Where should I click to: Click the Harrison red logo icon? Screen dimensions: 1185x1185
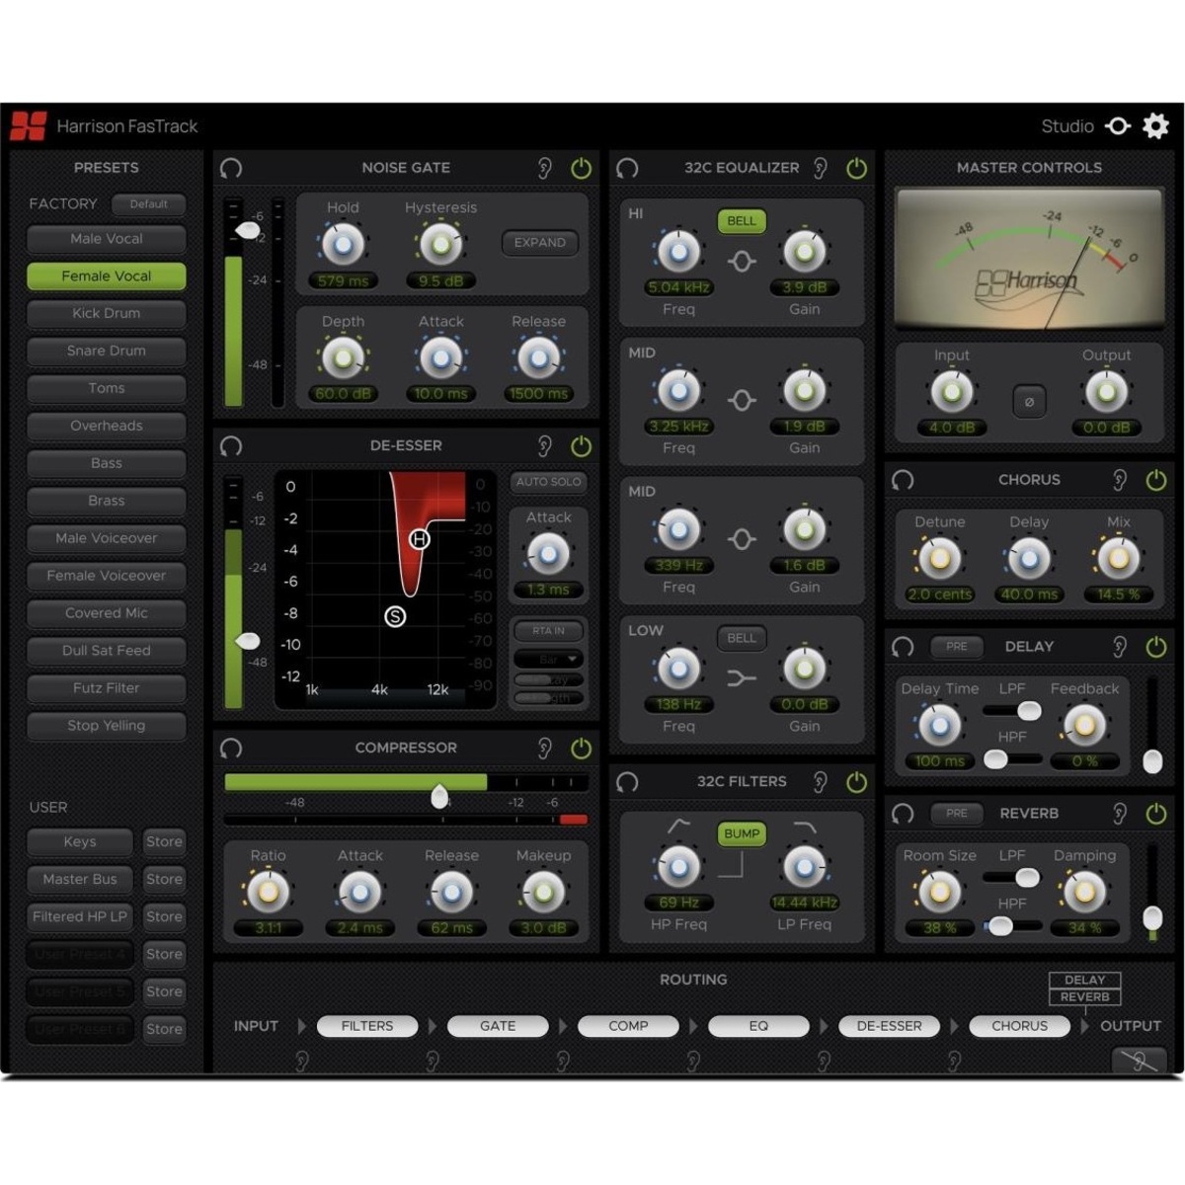[x=29, y=125]
